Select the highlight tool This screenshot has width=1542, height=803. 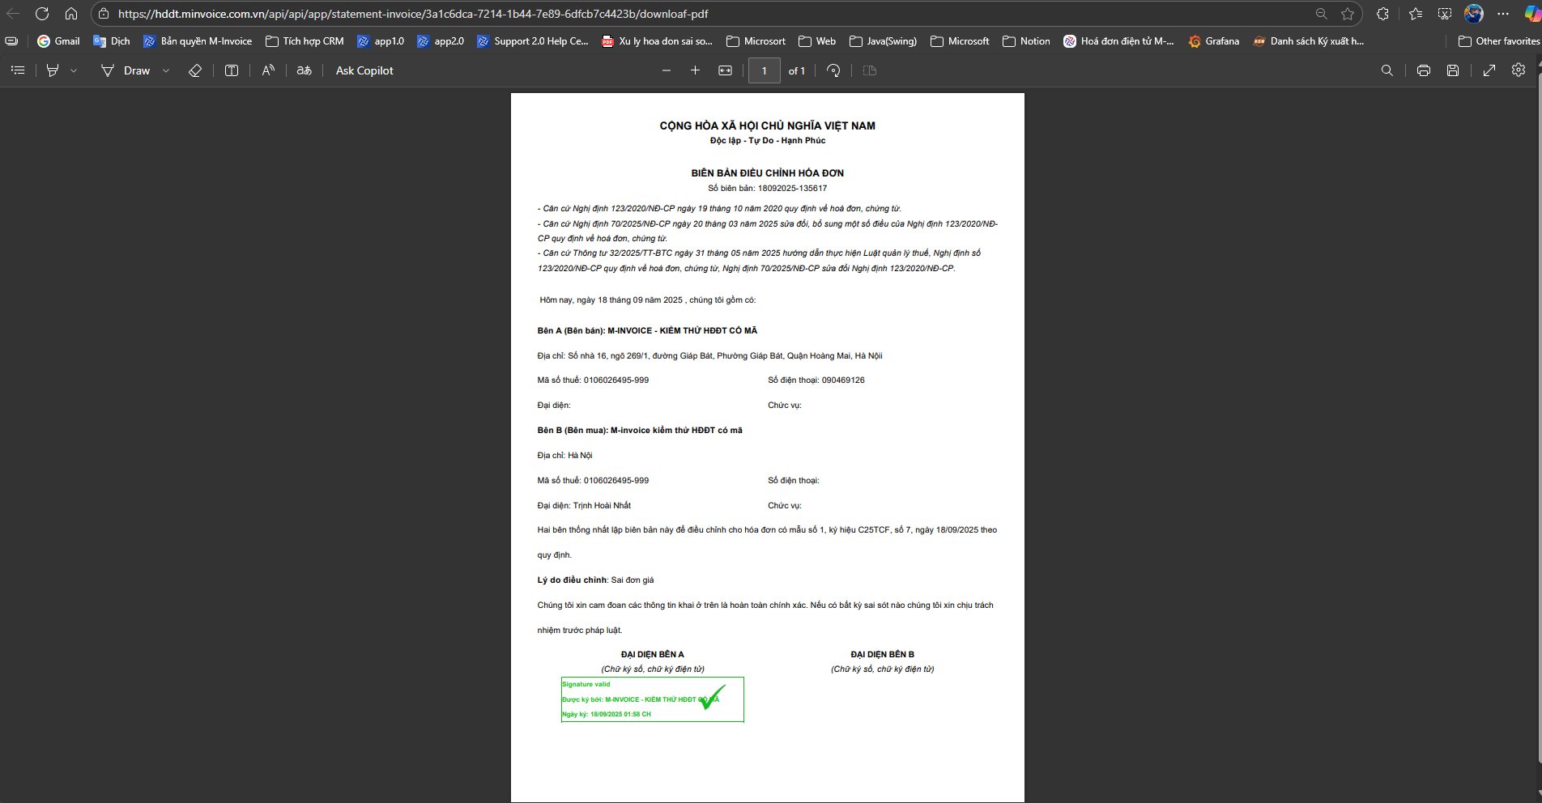point(53,70)
